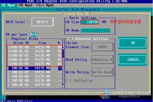Switch to the PD Mgmt tab
Image resolution: width=153 pixels, height=102 pixels.
(x=26, y=5)
